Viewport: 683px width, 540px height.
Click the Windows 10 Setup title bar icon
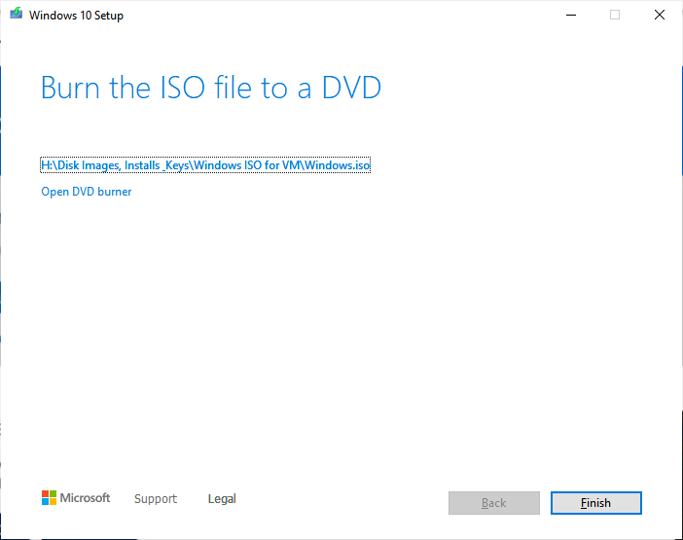click(16, 15)
